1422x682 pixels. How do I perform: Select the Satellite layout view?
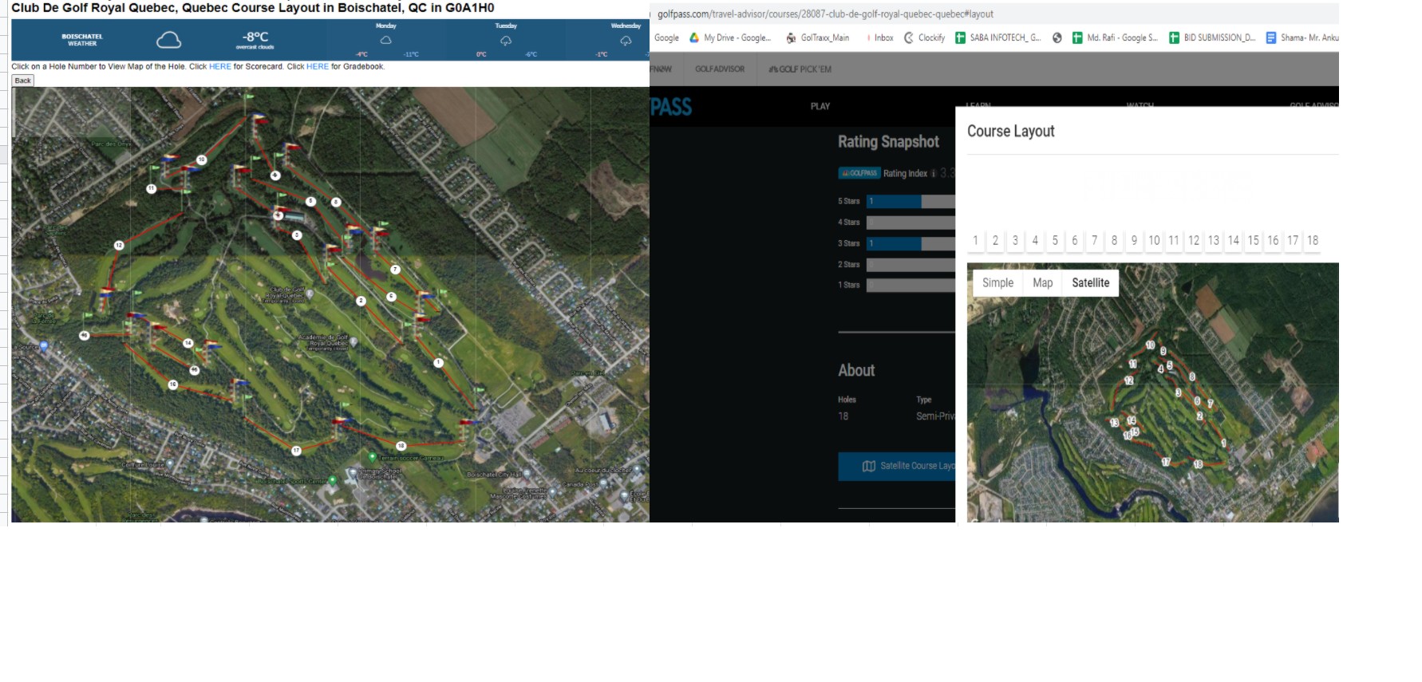1090,283
